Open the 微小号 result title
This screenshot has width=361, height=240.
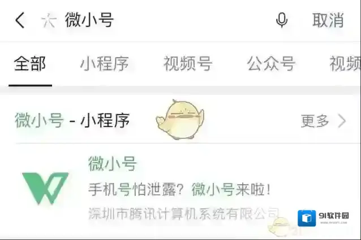tap(113, 164)
